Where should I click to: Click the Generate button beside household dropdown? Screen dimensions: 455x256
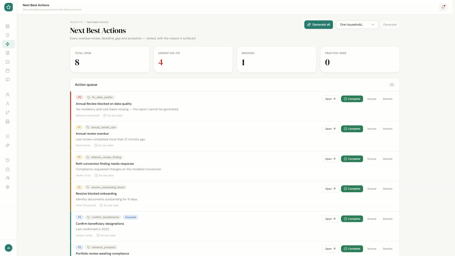point(390,24)
